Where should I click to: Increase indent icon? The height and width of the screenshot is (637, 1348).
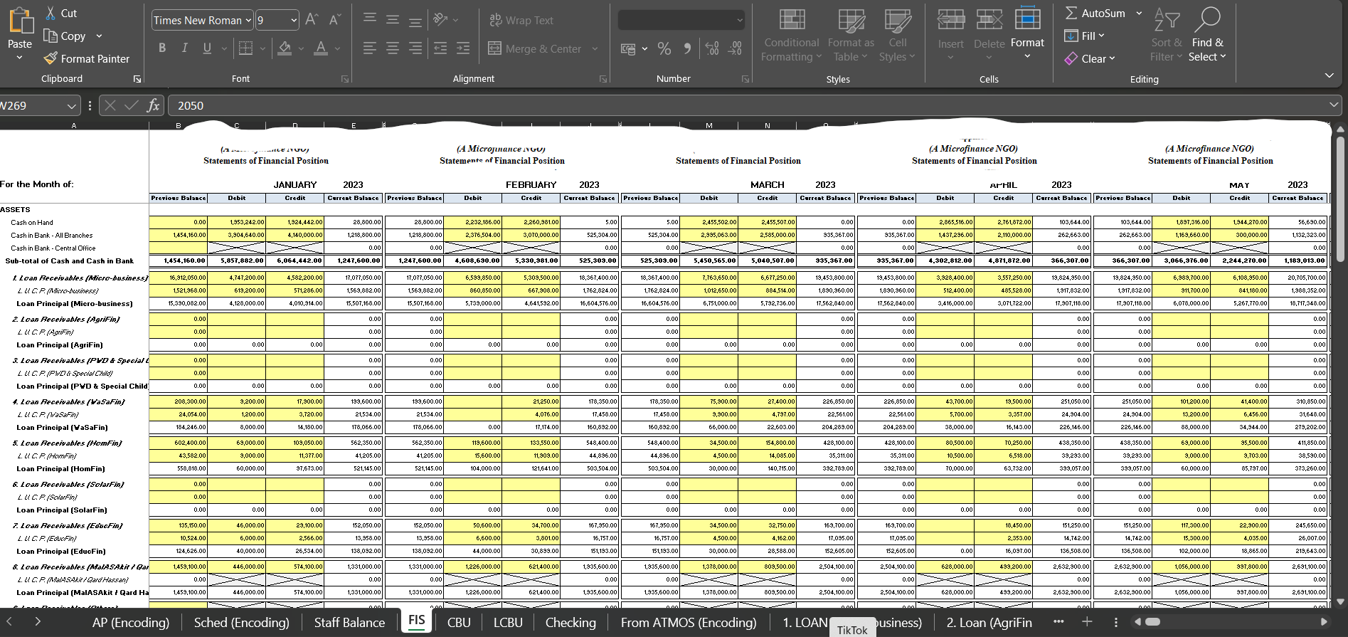tap(463, 48)
